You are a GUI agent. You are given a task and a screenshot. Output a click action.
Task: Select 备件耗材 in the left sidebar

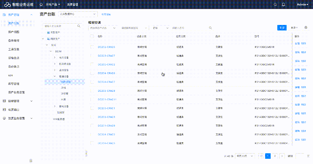tap(14, 41)
